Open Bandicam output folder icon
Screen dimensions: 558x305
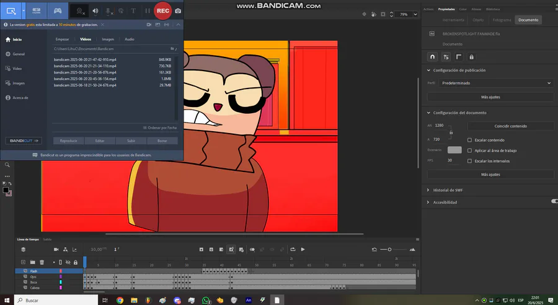[x=172, y=49]
